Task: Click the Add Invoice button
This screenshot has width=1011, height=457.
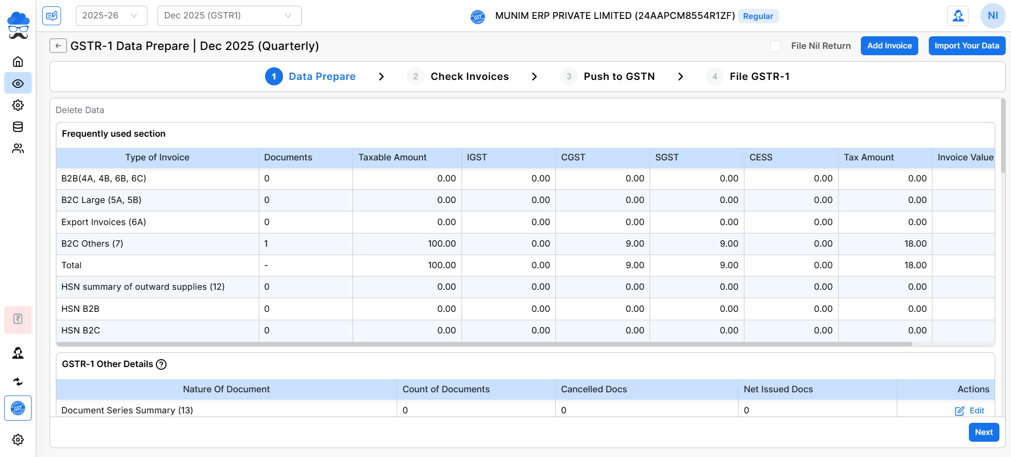Action: pos(889,46)
